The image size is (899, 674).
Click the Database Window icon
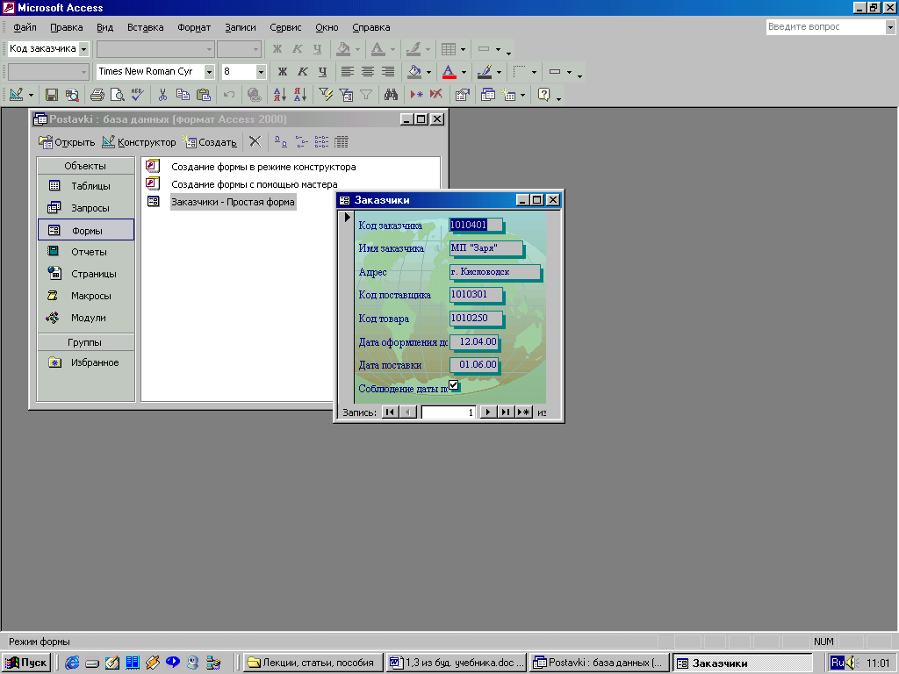pyautogui.click(x=488, y=95)
